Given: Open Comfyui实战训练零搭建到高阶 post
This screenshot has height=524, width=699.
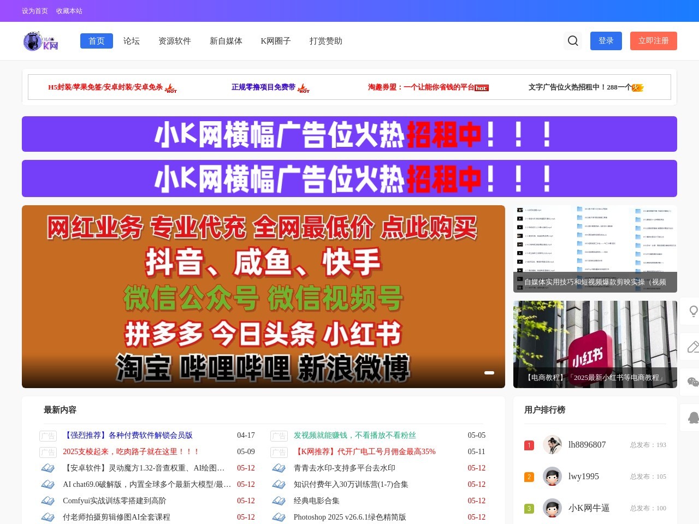Looking at the screenshot, I should pyautogui.click(x=115, y=501).
